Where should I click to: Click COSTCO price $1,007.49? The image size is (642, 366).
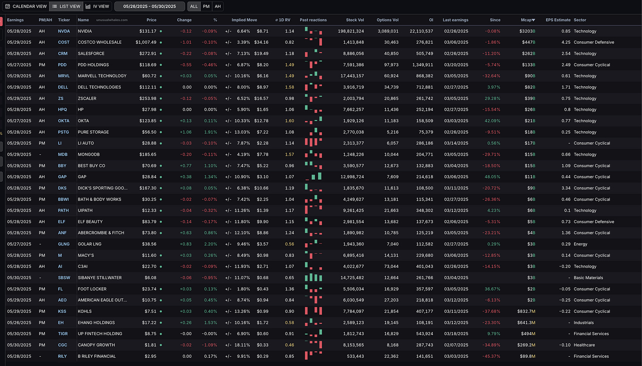(145, 42)
